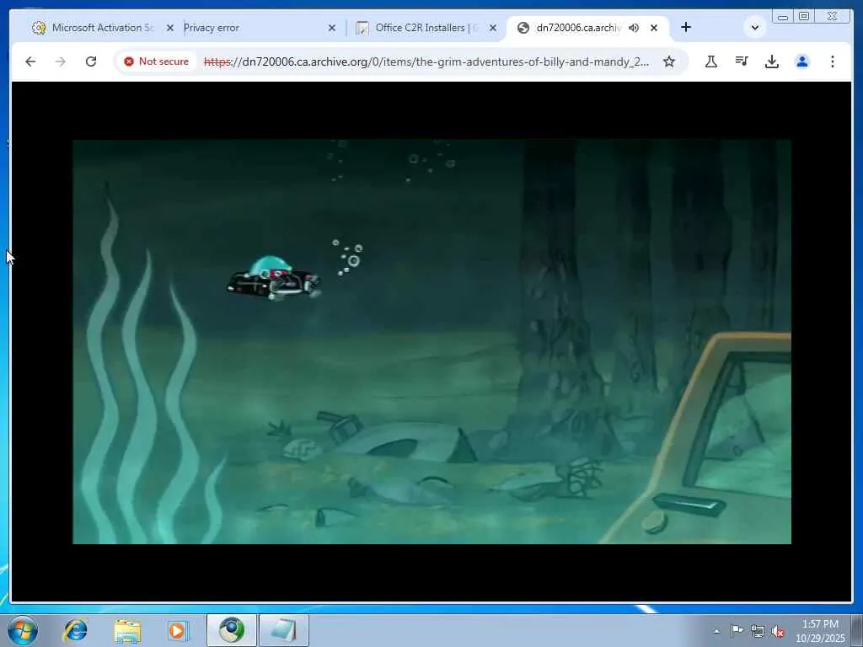This screenshot has height=647, width=863.
Task: Open the Not secure site info chip
Action: click(x=156, y=61)
